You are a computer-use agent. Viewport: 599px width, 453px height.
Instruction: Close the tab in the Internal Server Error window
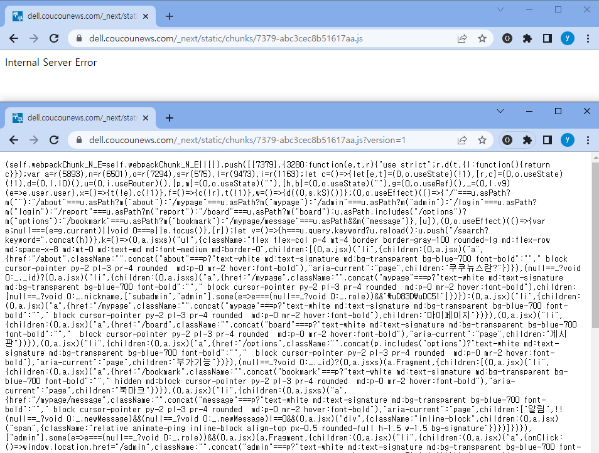pos(147,16)
